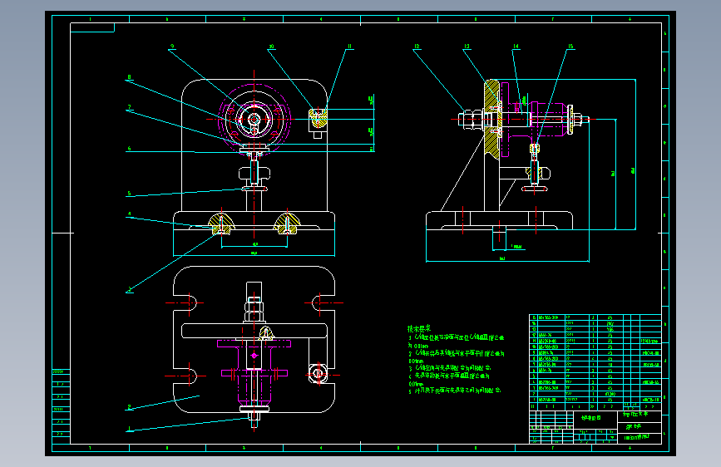This screenshot has height=467, width=721.
Task: Select part callout label 10
Action: 271,47
